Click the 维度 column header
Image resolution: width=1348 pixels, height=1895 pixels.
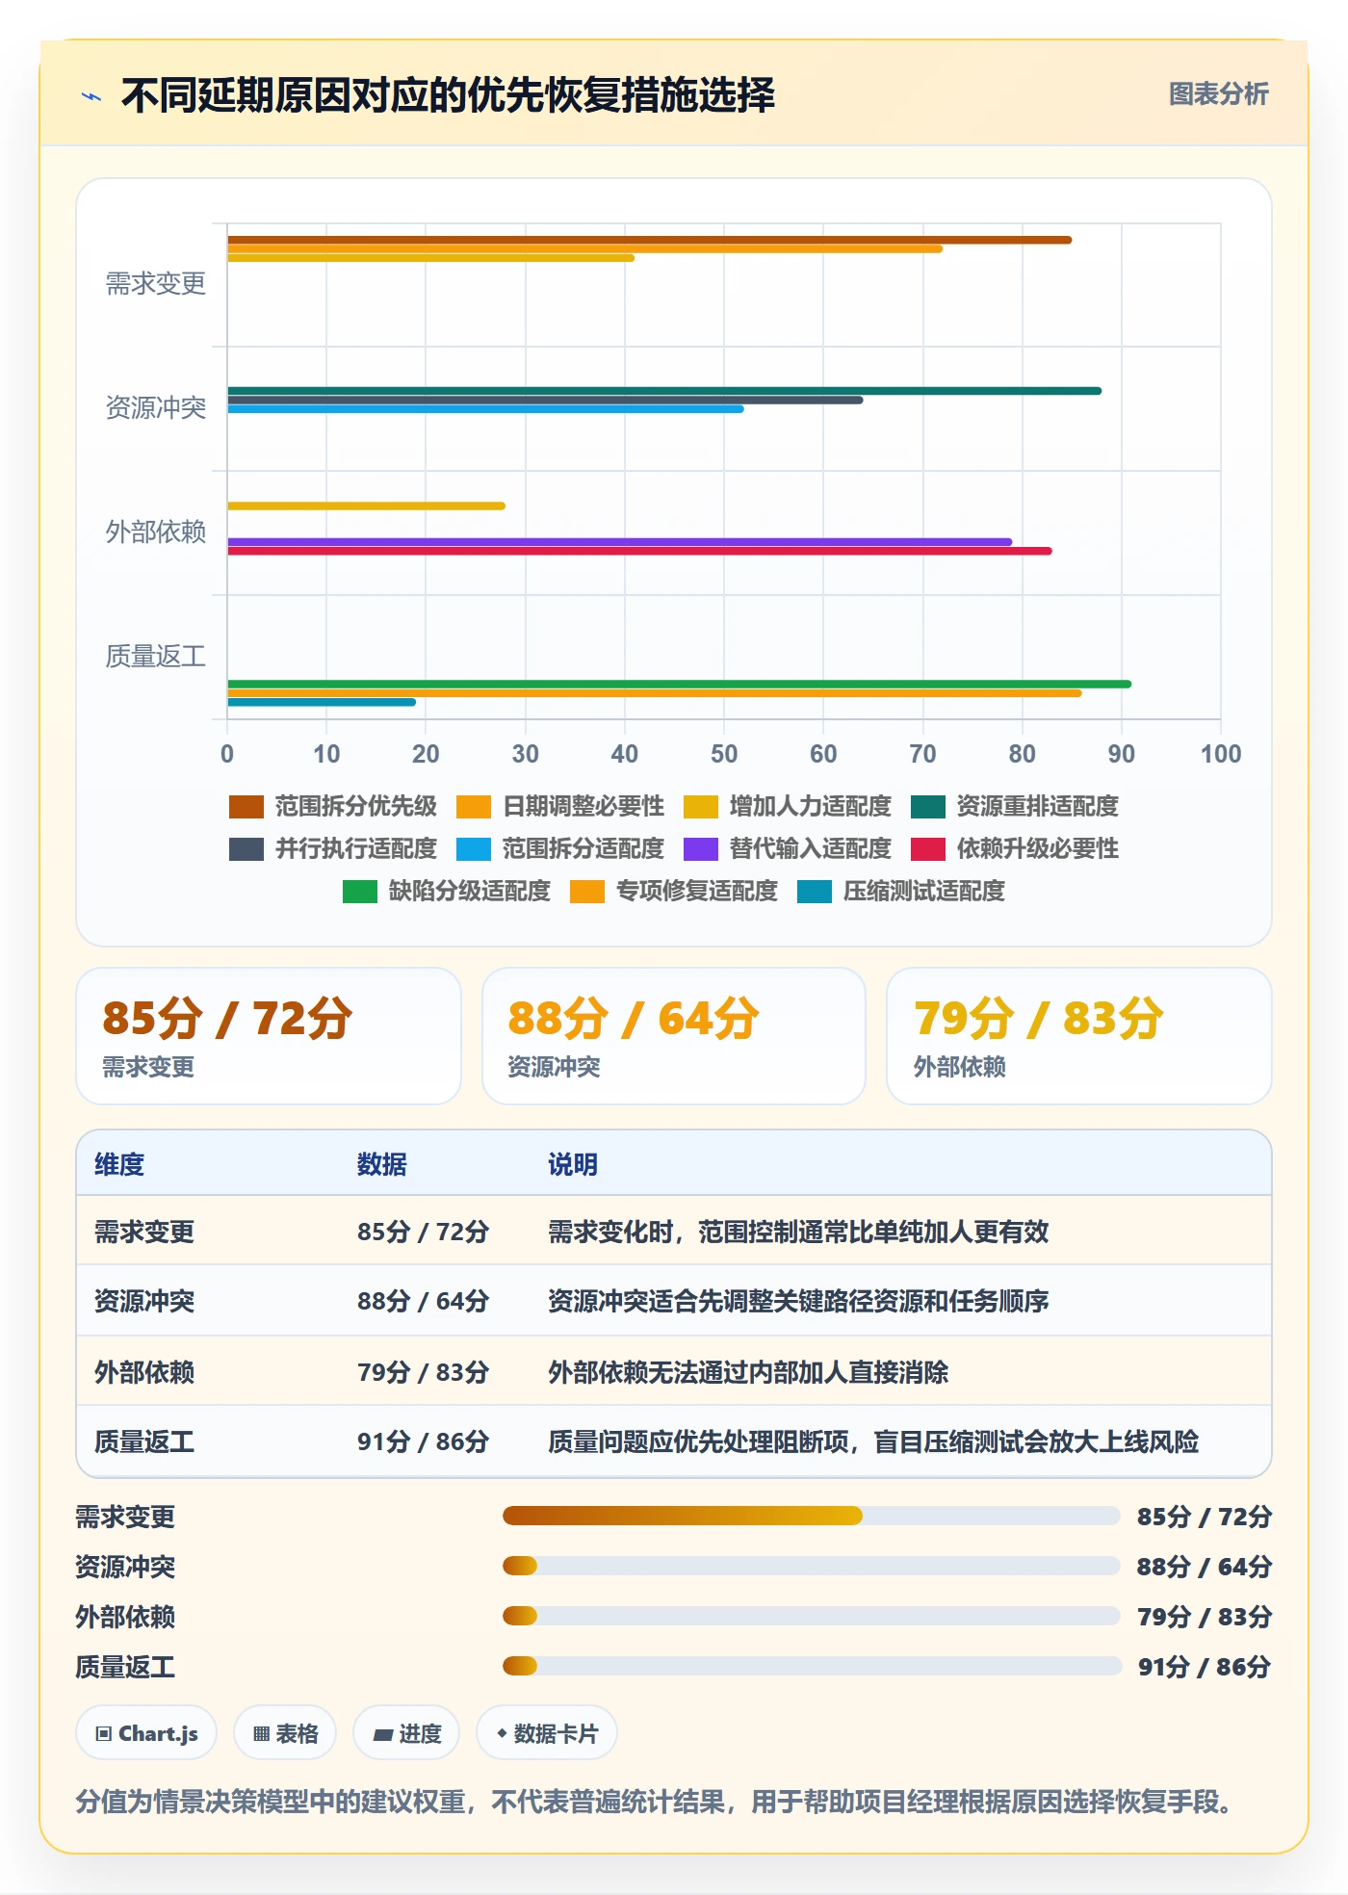pyautogui.click(x=119, y=1164)
